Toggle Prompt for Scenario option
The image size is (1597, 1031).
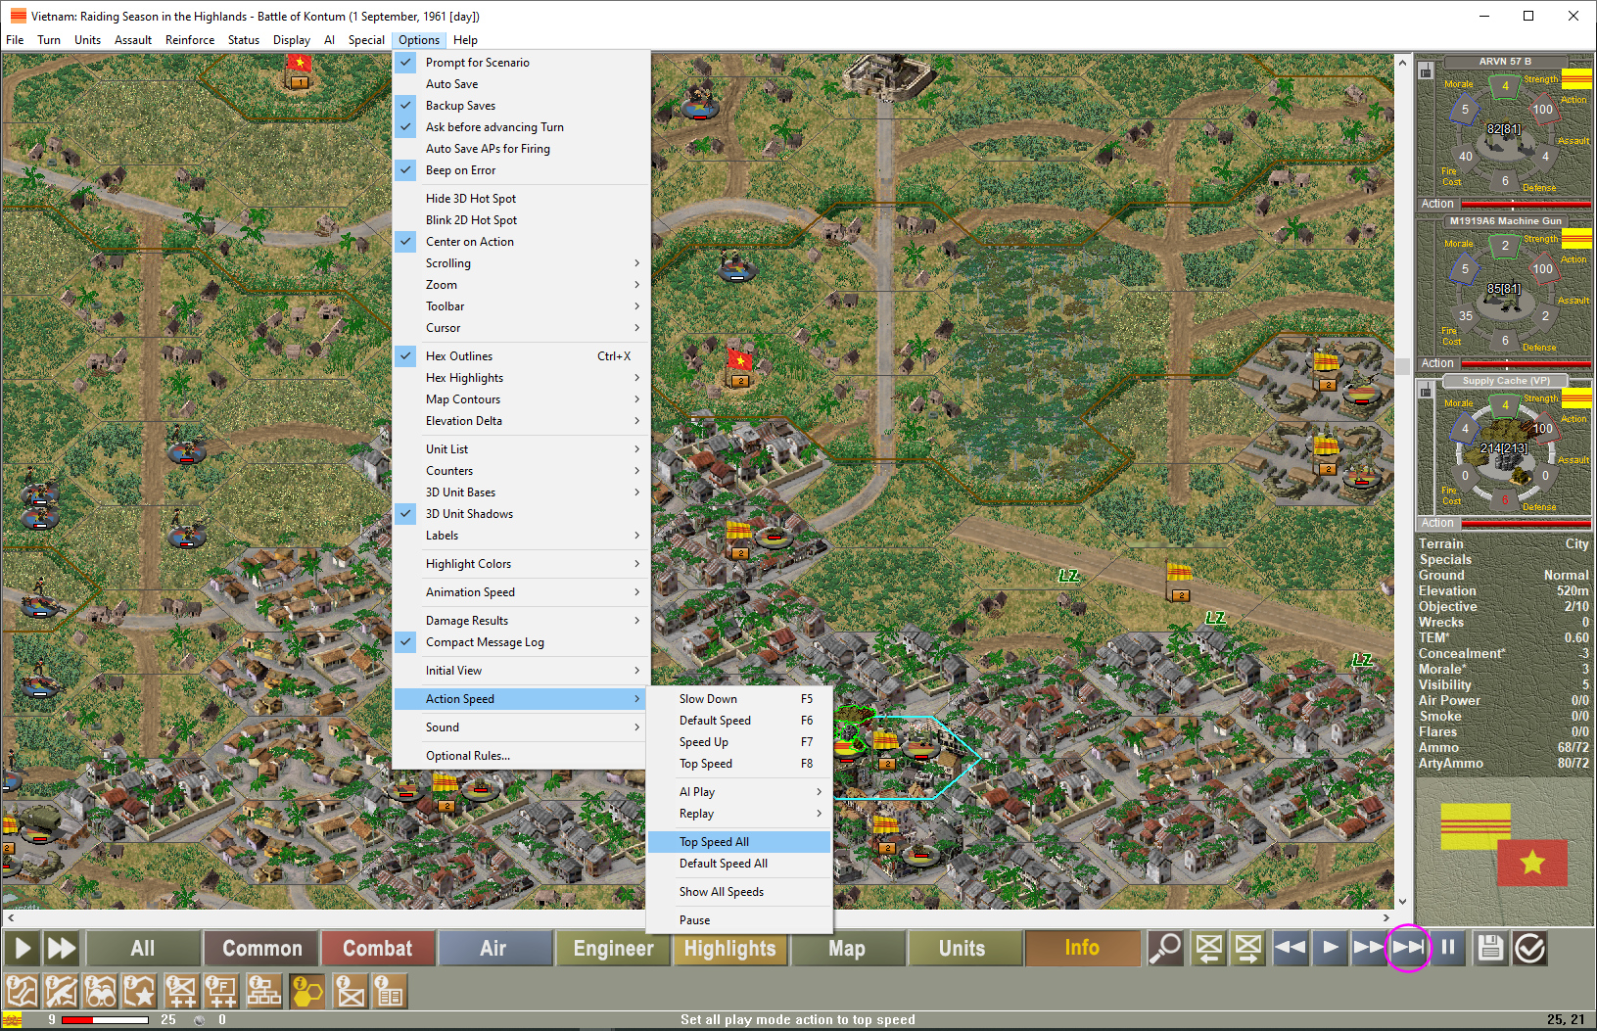[521, 63]
